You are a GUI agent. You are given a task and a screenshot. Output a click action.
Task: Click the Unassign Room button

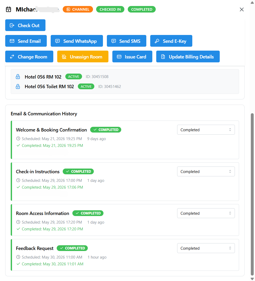click(83, 57)
